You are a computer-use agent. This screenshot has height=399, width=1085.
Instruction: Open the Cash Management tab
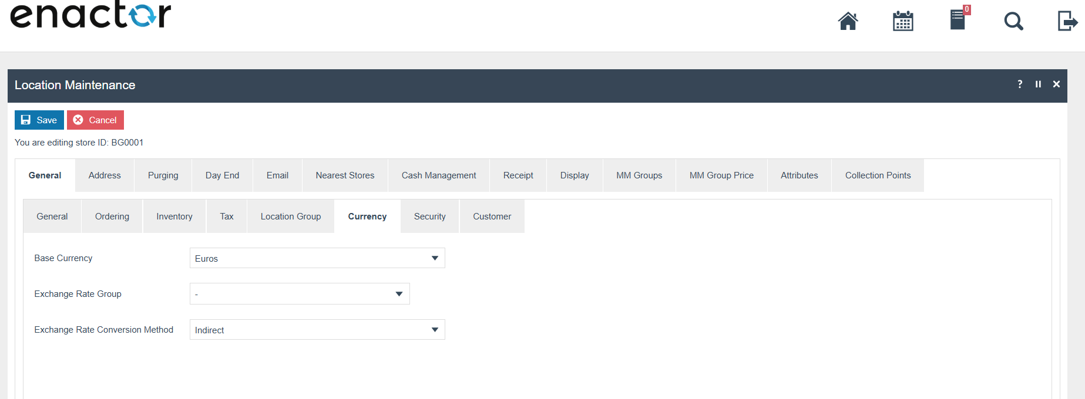[x=439, y=175]
